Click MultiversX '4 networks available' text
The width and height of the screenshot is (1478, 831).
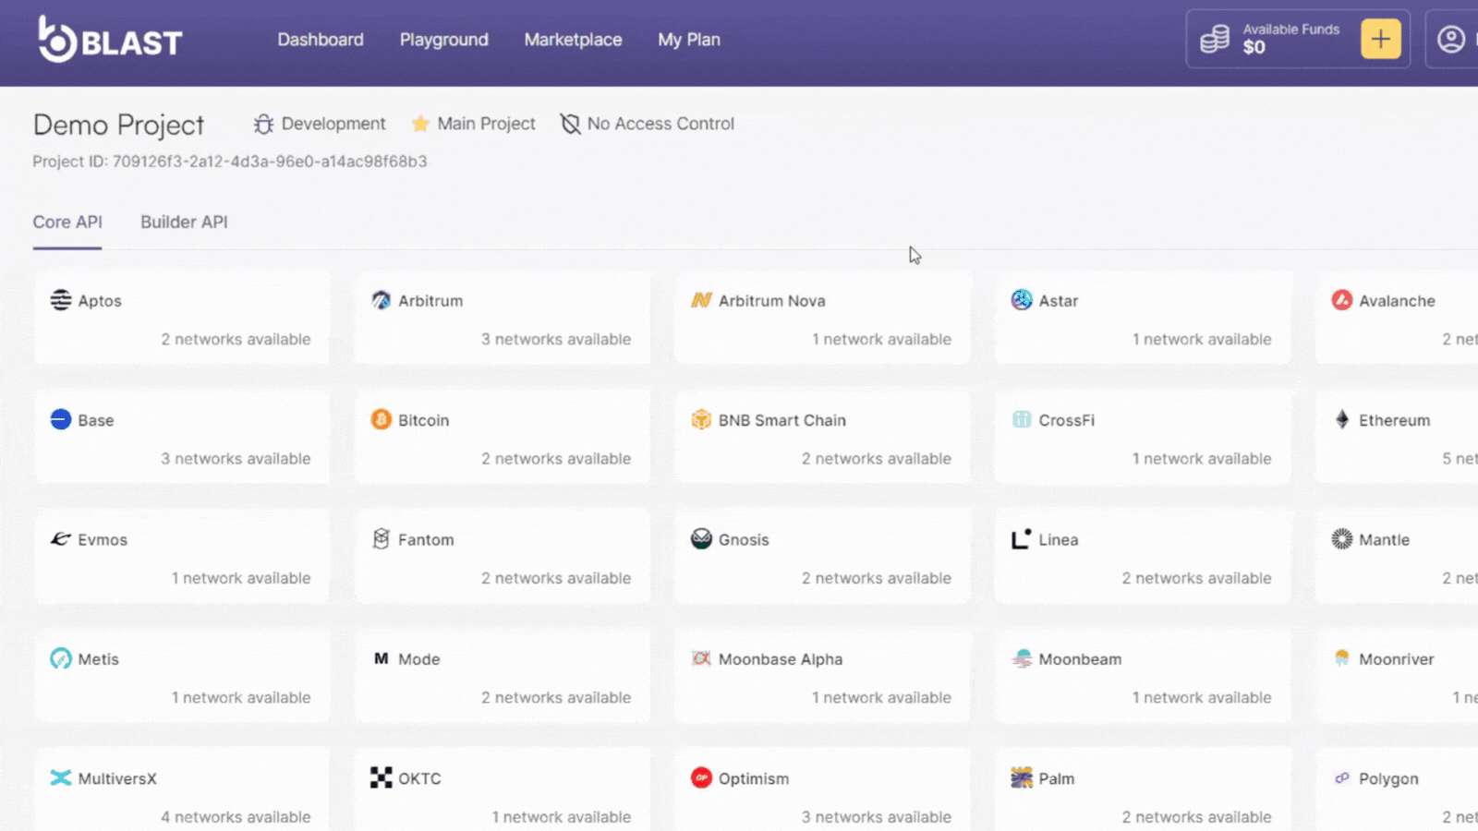click(x=236, y=816)
